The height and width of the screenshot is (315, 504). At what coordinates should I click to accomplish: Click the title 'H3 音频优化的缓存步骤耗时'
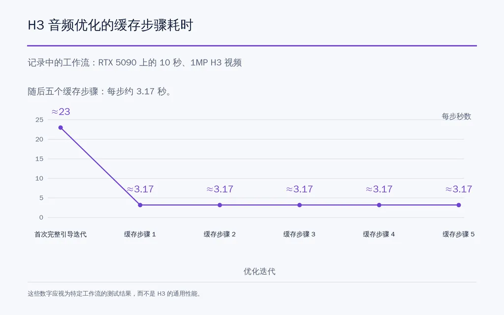coord(110,25)
